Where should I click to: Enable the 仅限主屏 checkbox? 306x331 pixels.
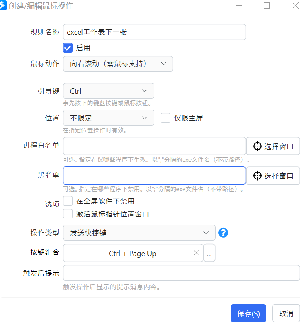(x=165, y=118)
